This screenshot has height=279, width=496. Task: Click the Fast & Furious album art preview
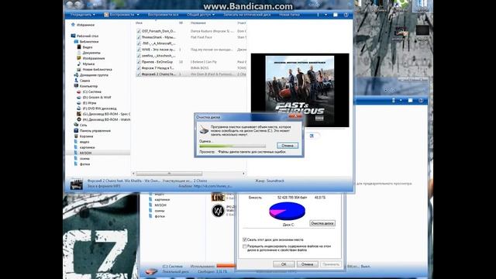click(300, 90)
